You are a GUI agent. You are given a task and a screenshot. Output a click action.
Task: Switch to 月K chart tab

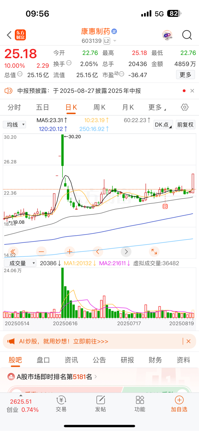point(128,107)
